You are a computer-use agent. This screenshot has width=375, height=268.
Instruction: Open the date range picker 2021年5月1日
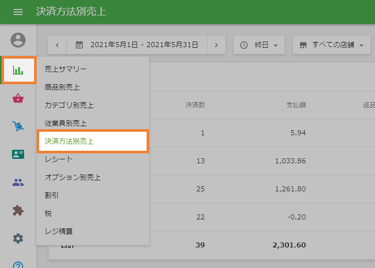(x=137, y=45)
